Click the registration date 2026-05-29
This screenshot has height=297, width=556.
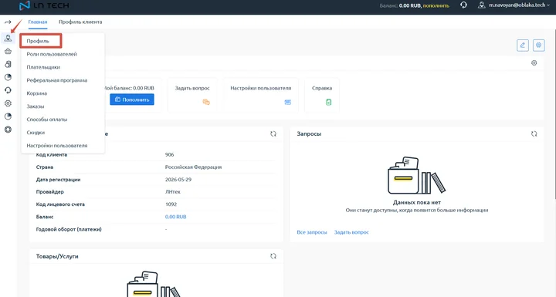tap(178, 179)
